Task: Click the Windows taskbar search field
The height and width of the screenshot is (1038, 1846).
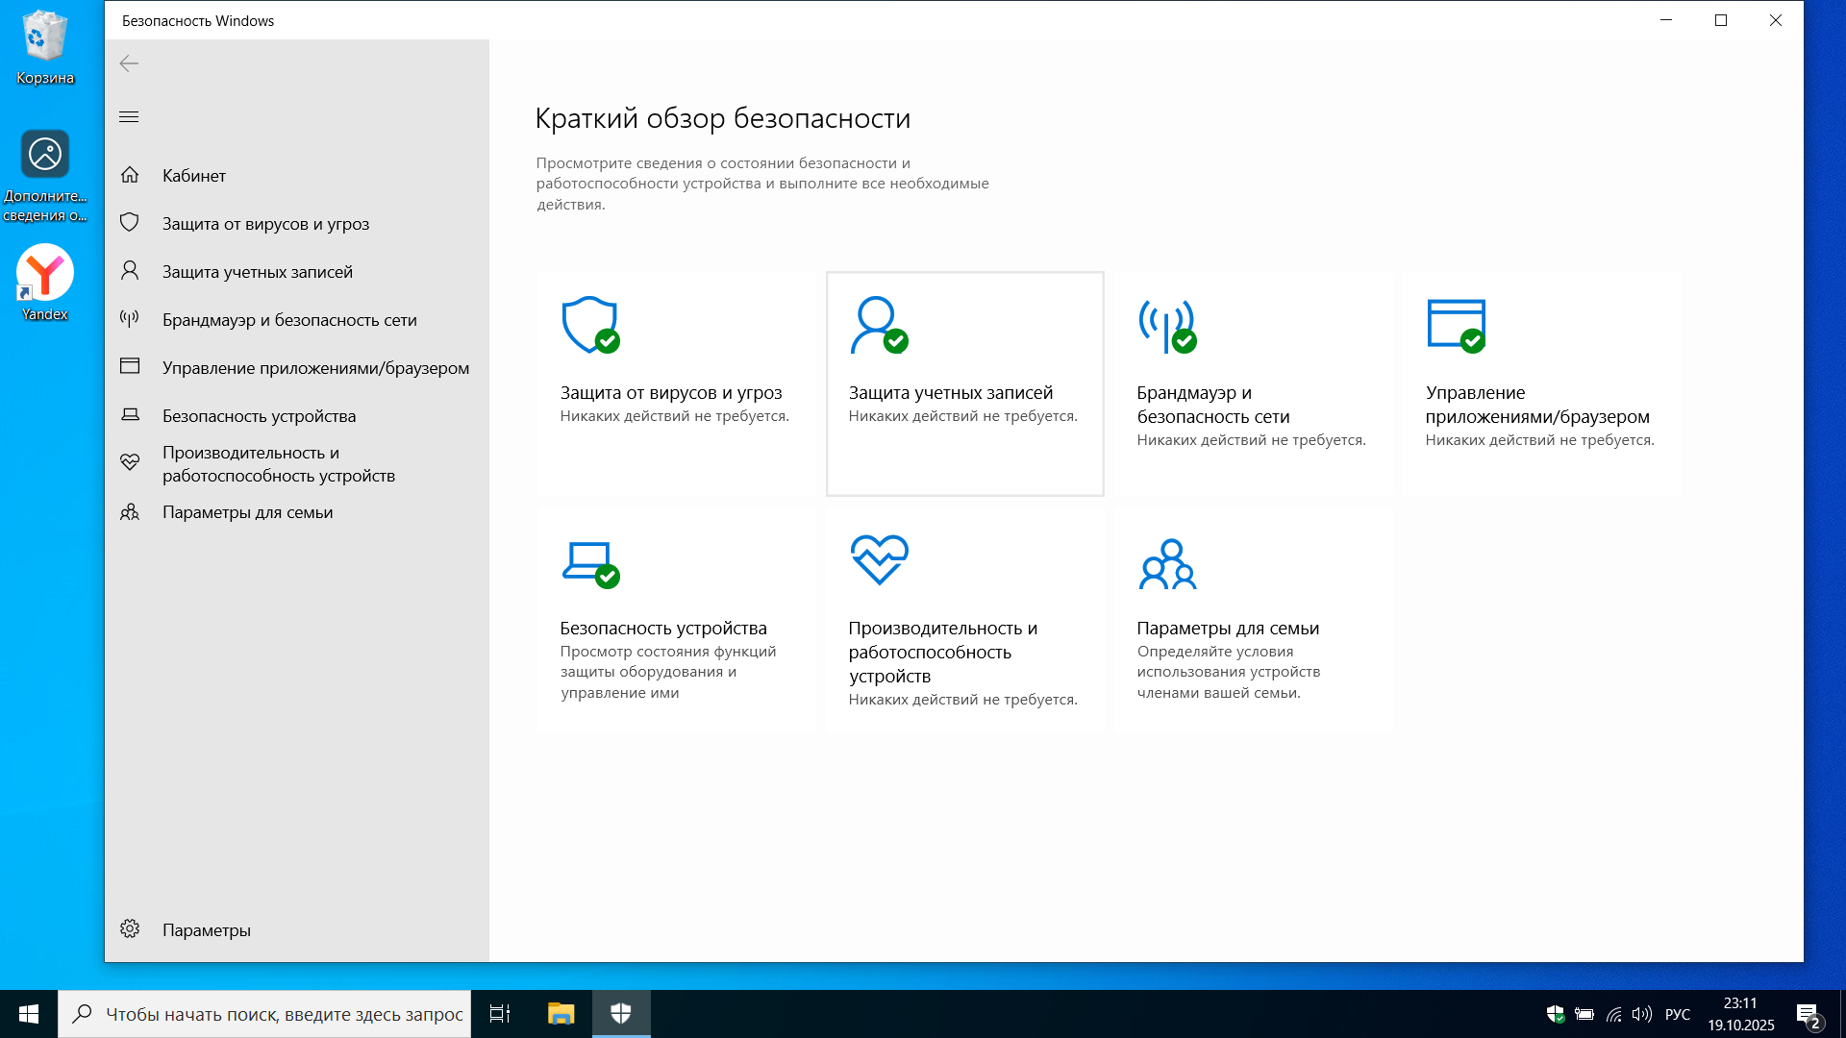Action: [x=284, y=1014]
